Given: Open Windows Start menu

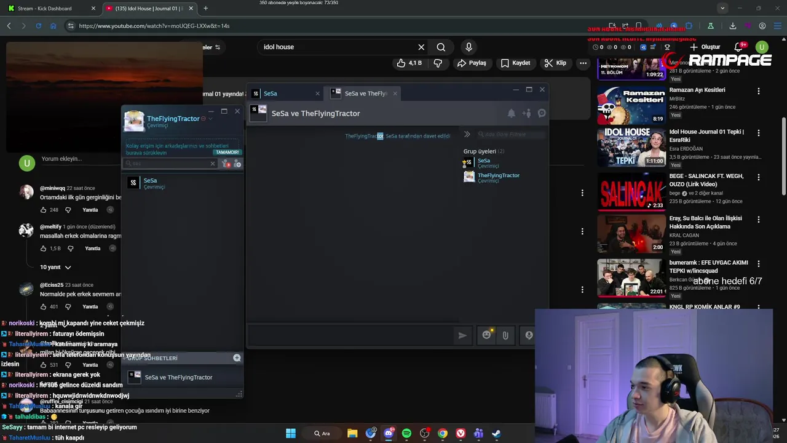Looking at the screenshot, I should tap(290, 433).
